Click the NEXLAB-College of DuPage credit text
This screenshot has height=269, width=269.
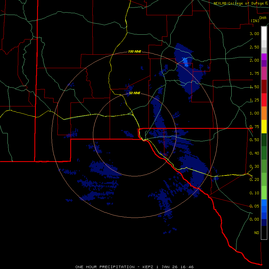(x=239, y=3)
